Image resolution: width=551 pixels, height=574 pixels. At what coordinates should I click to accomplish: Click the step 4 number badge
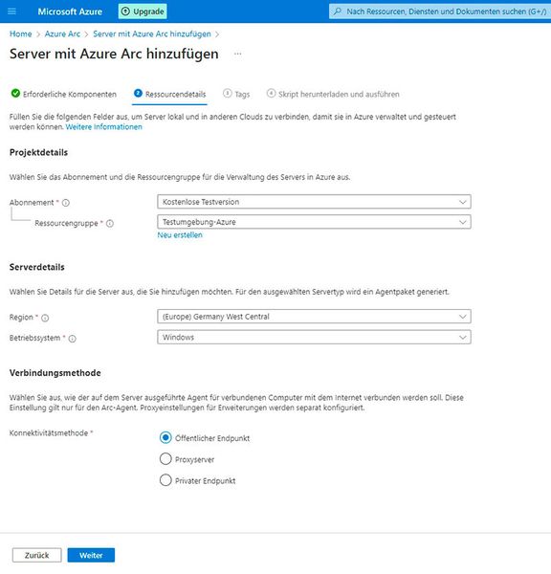[271, 94]
